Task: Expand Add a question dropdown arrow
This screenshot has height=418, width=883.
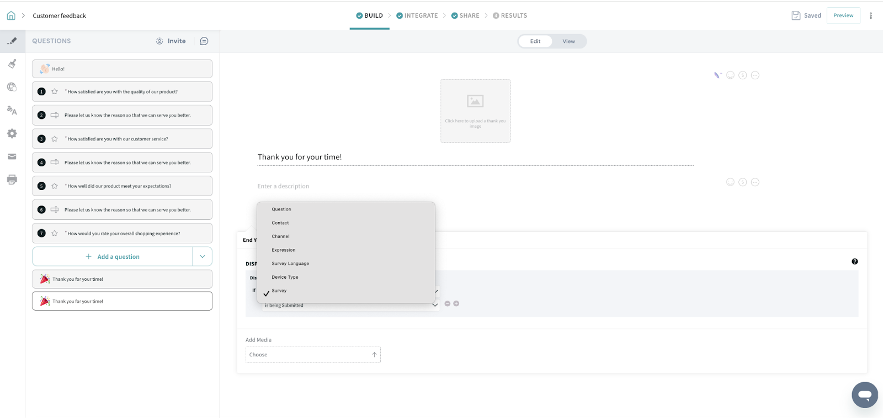Action: [x=203, y=257]
